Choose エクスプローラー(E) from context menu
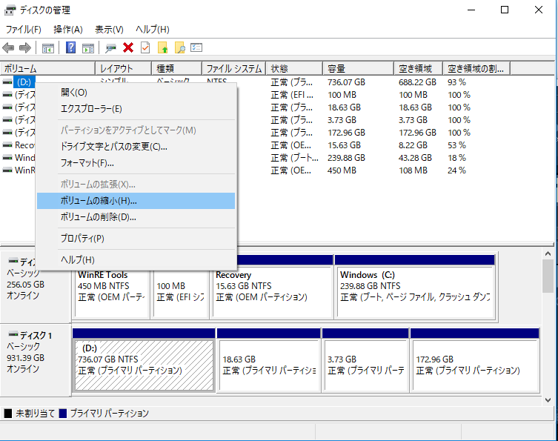This screenshot has width=558, height=441. click(x=136, y=108)
